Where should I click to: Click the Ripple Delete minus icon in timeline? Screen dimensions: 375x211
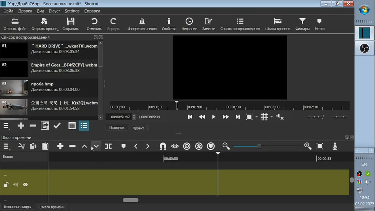tap(72, 146)
